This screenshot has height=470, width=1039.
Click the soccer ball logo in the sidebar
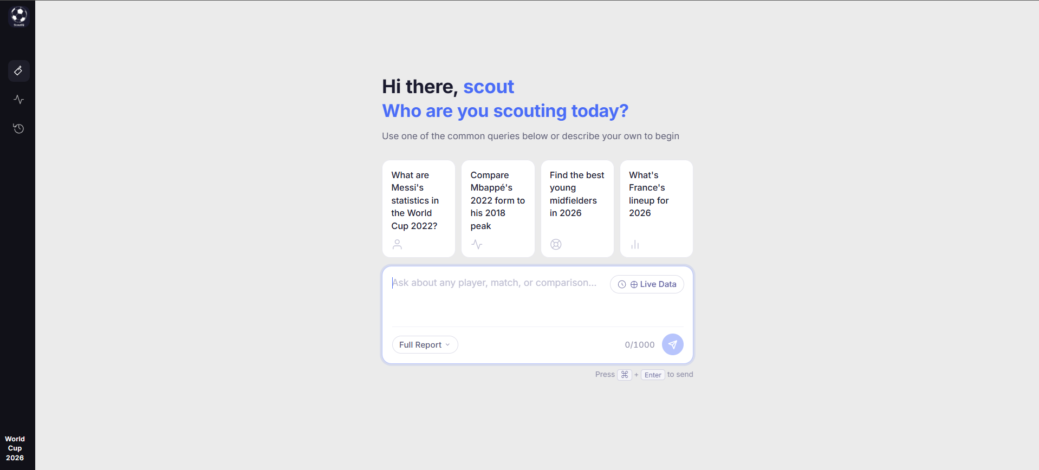click(x=18, y=16)
